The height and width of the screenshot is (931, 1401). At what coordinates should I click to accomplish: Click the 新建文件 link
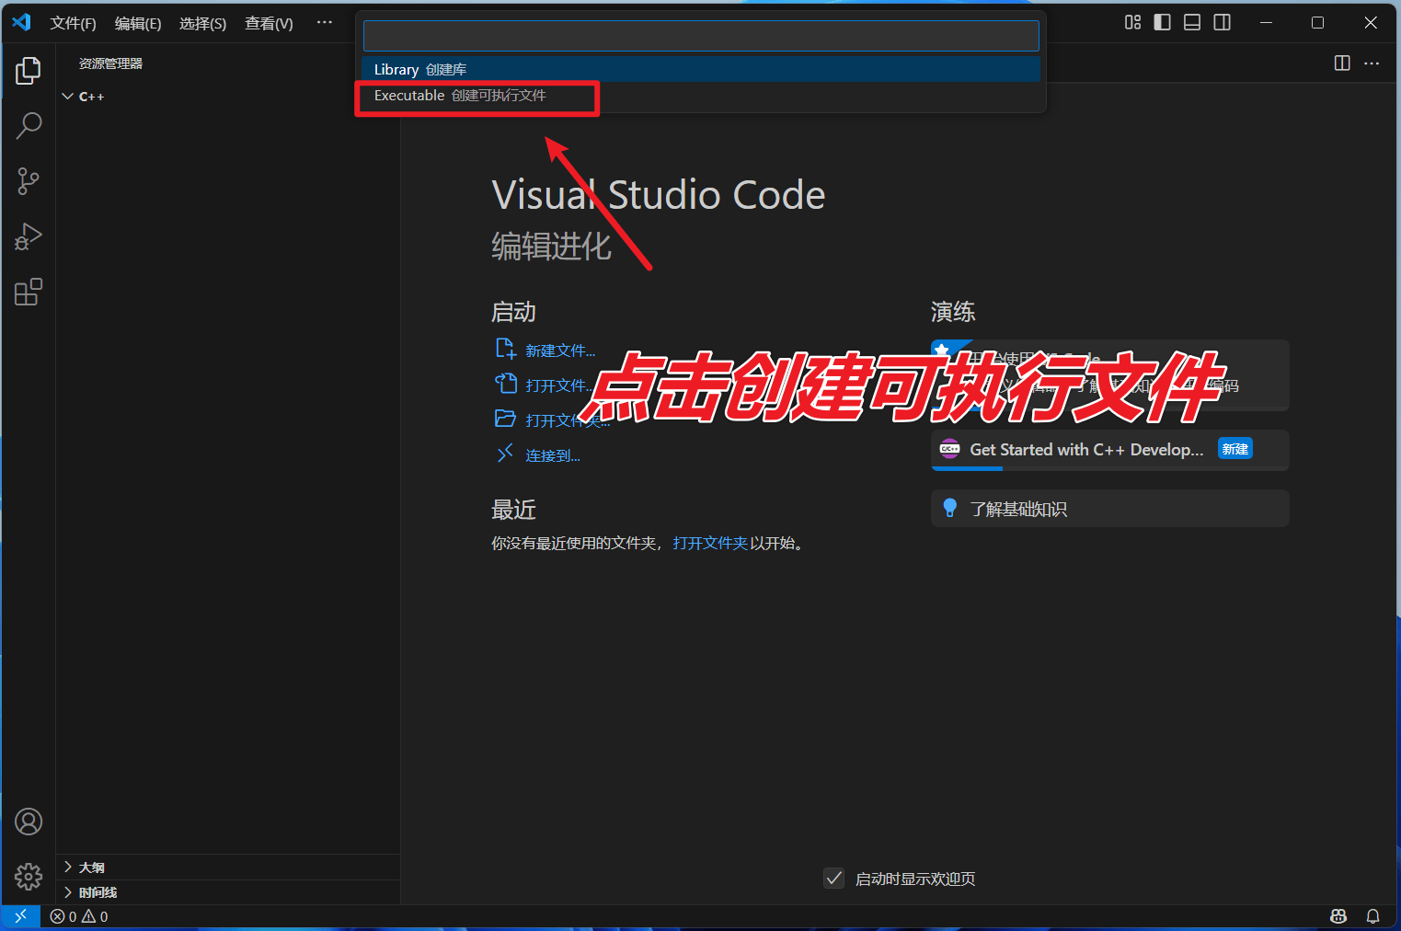559,351
